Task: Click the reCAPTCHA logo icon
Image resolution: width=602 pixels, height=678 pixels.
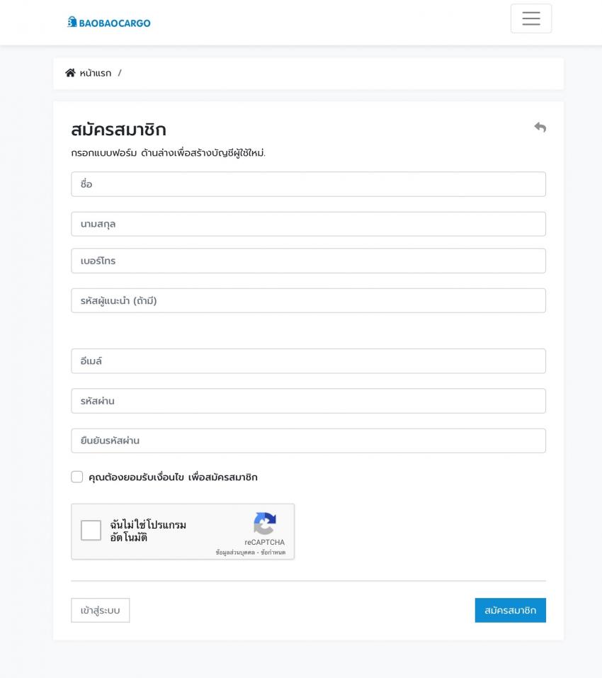Action: pyautogui.click(x=264, y=524)
